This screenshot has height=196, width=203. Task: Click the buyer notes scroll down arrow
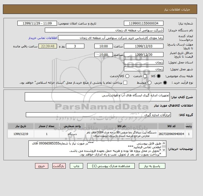(x=164, y=150)
